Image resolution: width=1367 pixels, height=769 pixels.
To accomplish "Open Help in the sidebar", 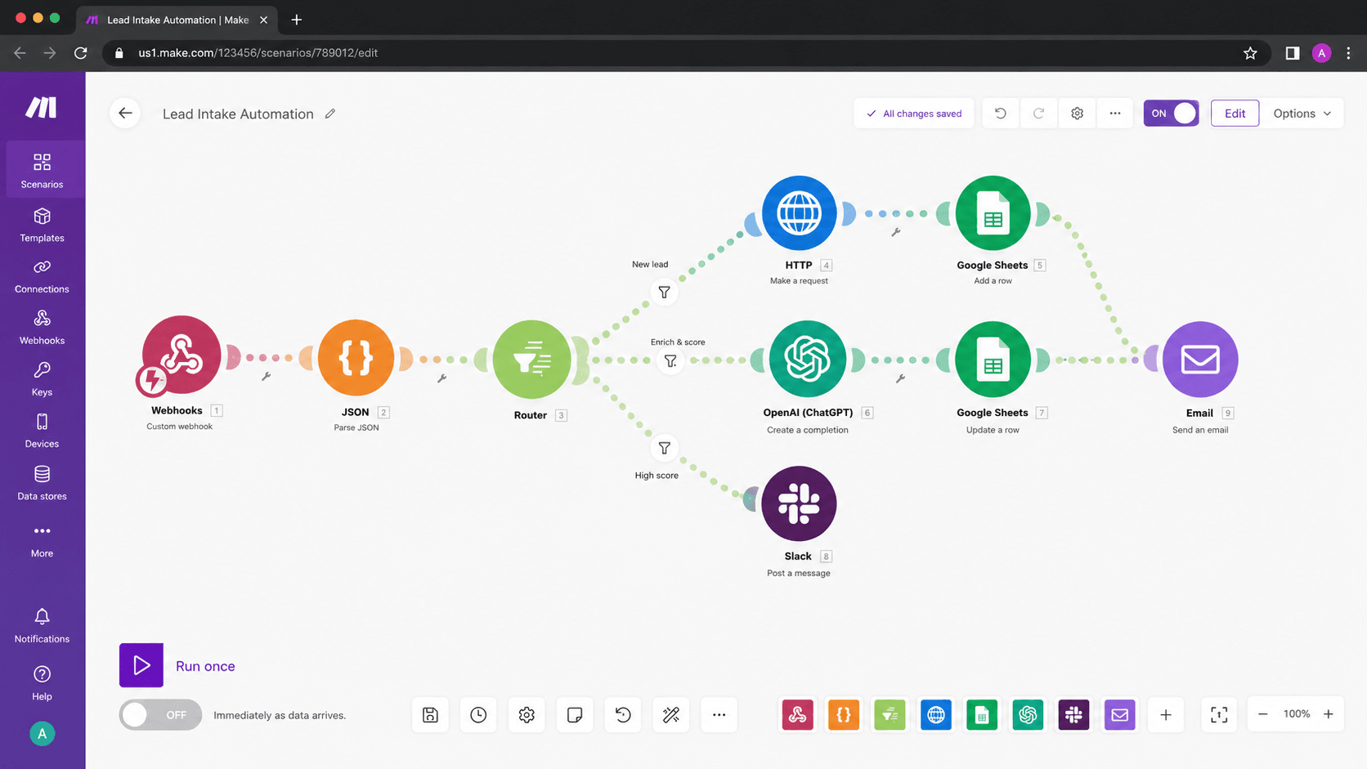I will click(43, 683).
